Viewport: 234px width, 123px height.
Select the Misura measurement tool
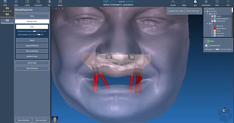pyautogui.click(x=60, y=2)
